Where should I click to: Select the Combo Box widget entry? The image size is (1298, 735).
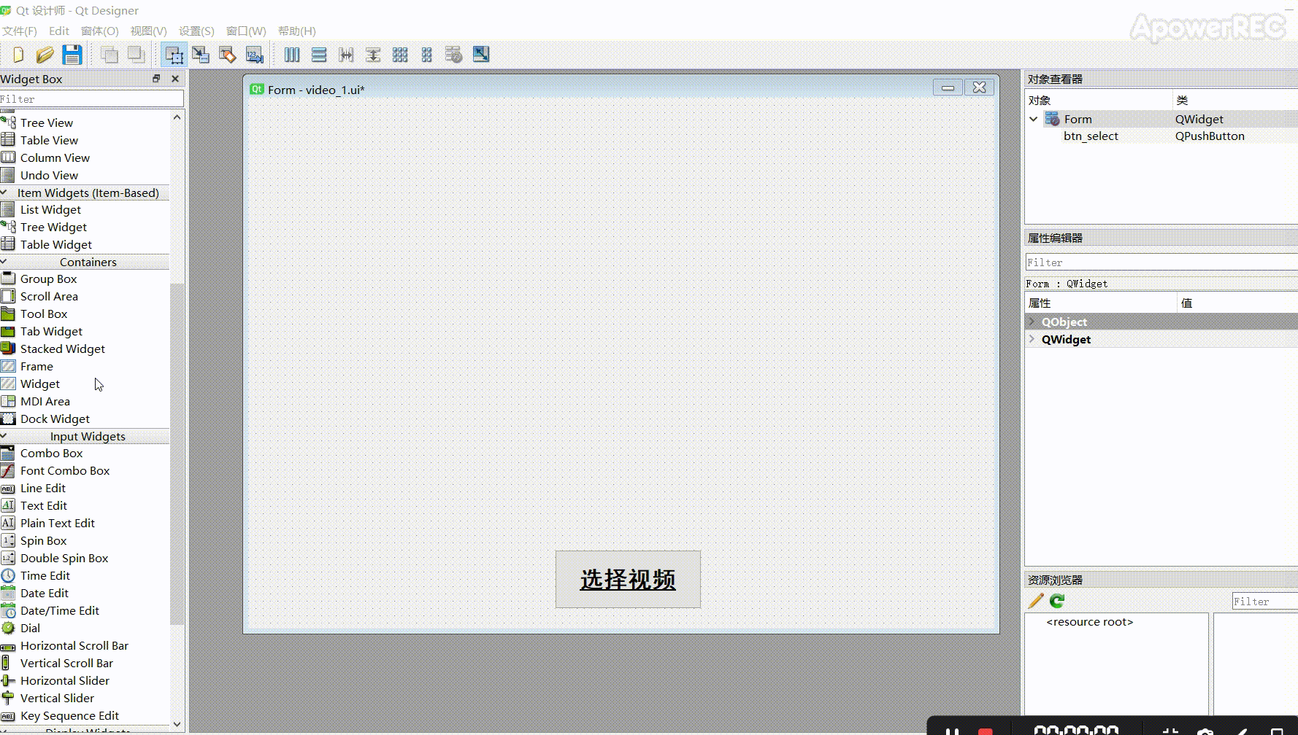[x=51, y=453]
